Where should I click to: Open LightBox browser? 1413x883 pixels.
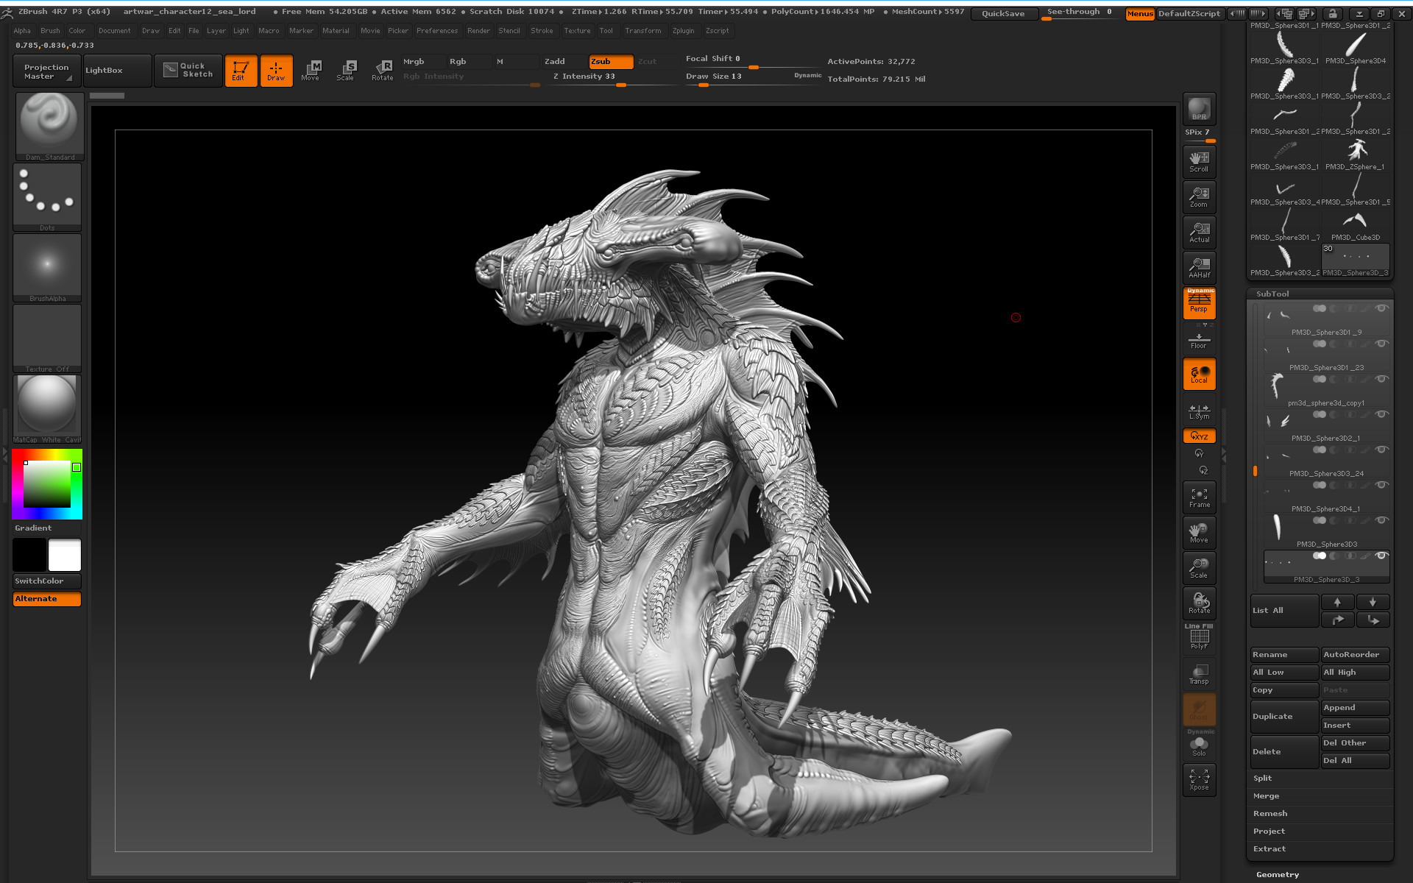pyautogui.click(x=117, y=71)
